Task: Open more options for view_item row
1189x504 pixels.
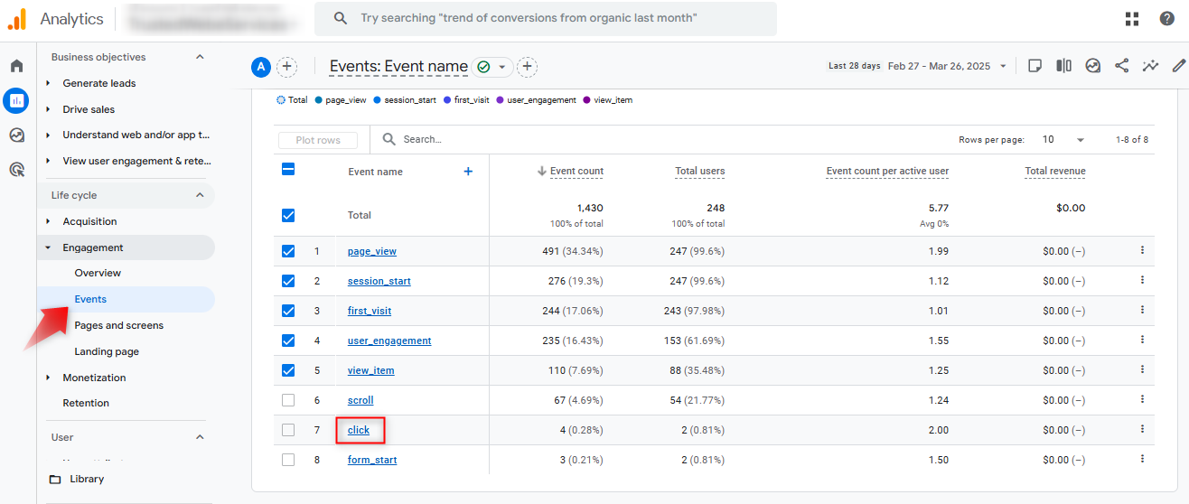Action: [x=1142, y=369]
